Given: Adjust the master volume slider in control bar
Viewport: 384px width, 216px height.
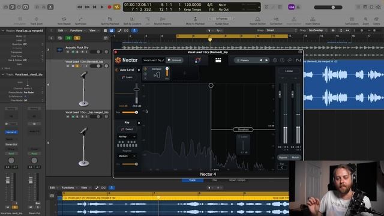Looking at the screenshot, I should point(328,7).
